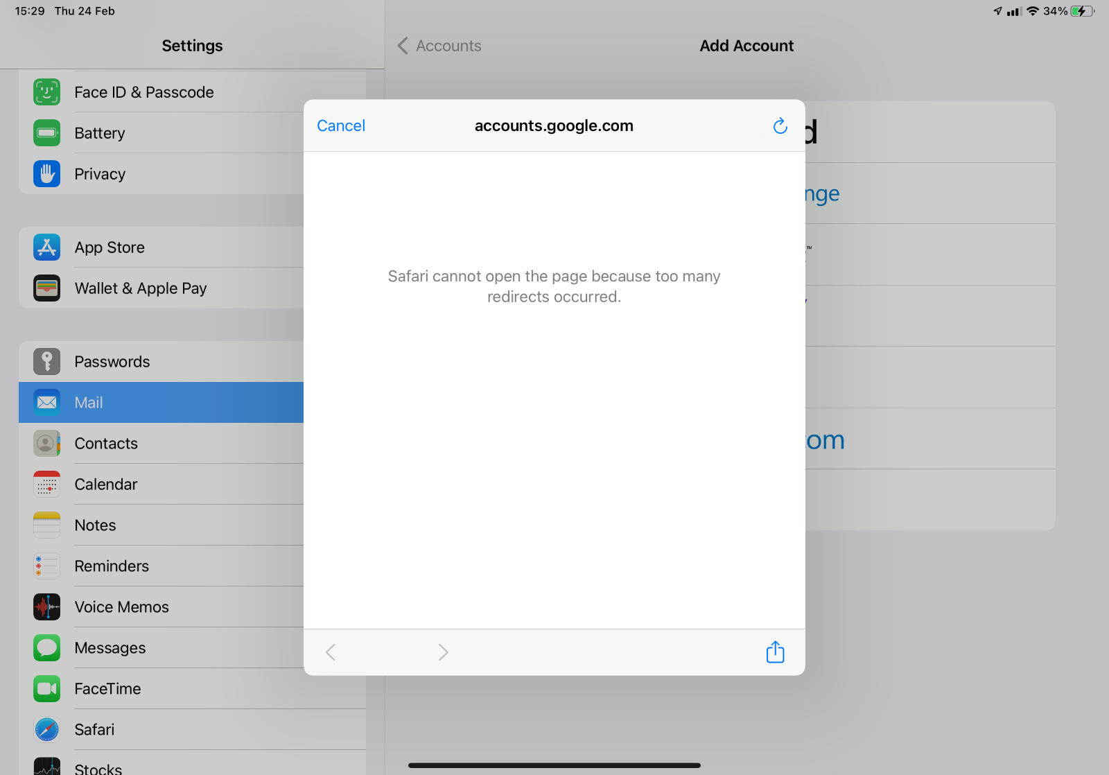Screen dimensions: 1109x775
Task: Tap the yellow Notes icon
Action: (x=46, y=525)
